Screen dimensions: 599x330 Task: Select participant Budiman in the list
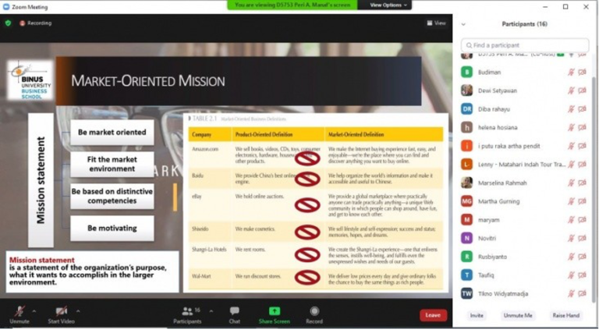[523, 73]
